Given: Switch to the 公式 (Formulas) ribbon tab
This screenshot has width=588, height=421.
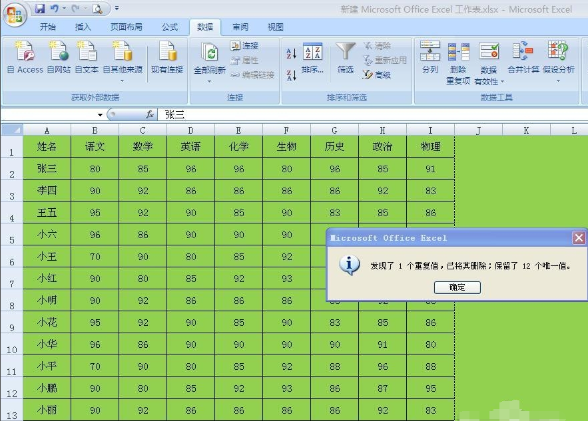Looking at the screenshot, I should [x=170, y=27].
